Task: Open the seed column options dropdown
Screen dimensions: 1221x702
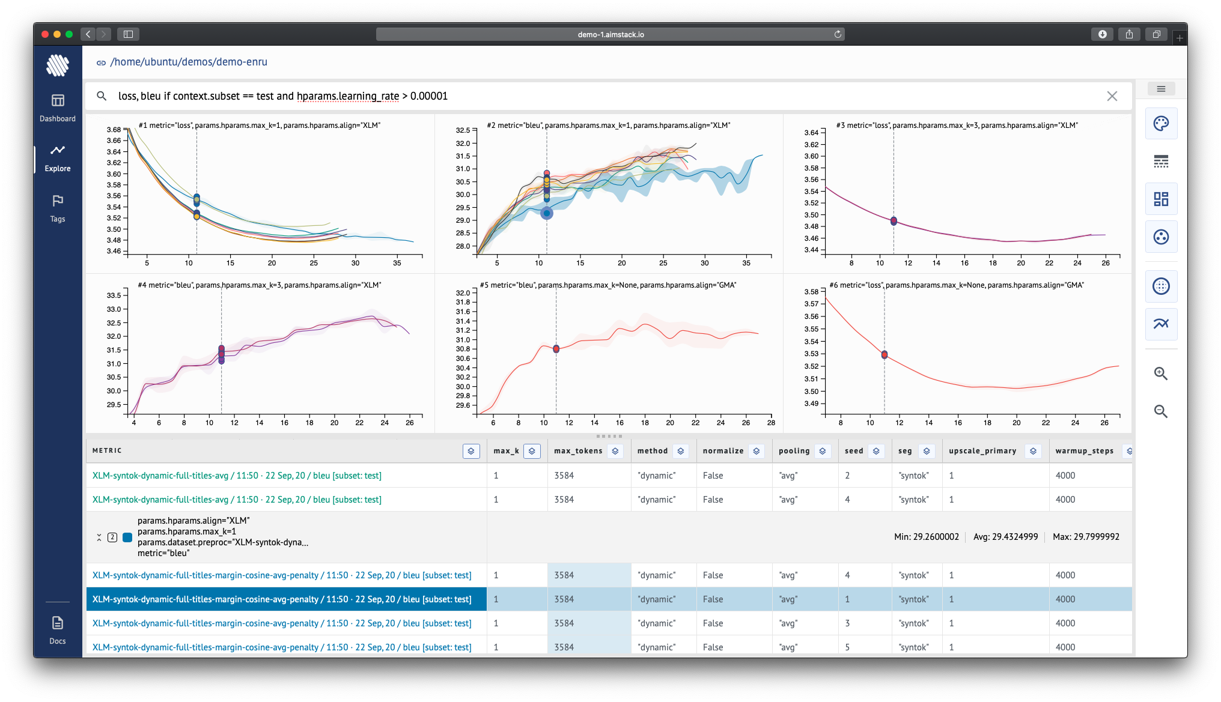Action: pyautogui.click(x=876, y=451)
